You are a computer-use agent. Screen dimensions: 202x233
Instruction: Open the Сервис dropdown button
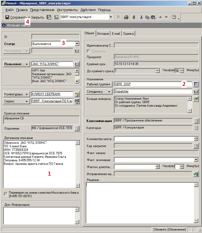16,101
